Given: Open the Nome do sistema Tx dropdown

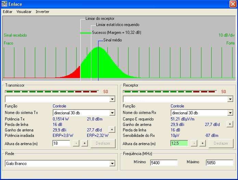Looking at the screenshot, I should tap(112, 113).
